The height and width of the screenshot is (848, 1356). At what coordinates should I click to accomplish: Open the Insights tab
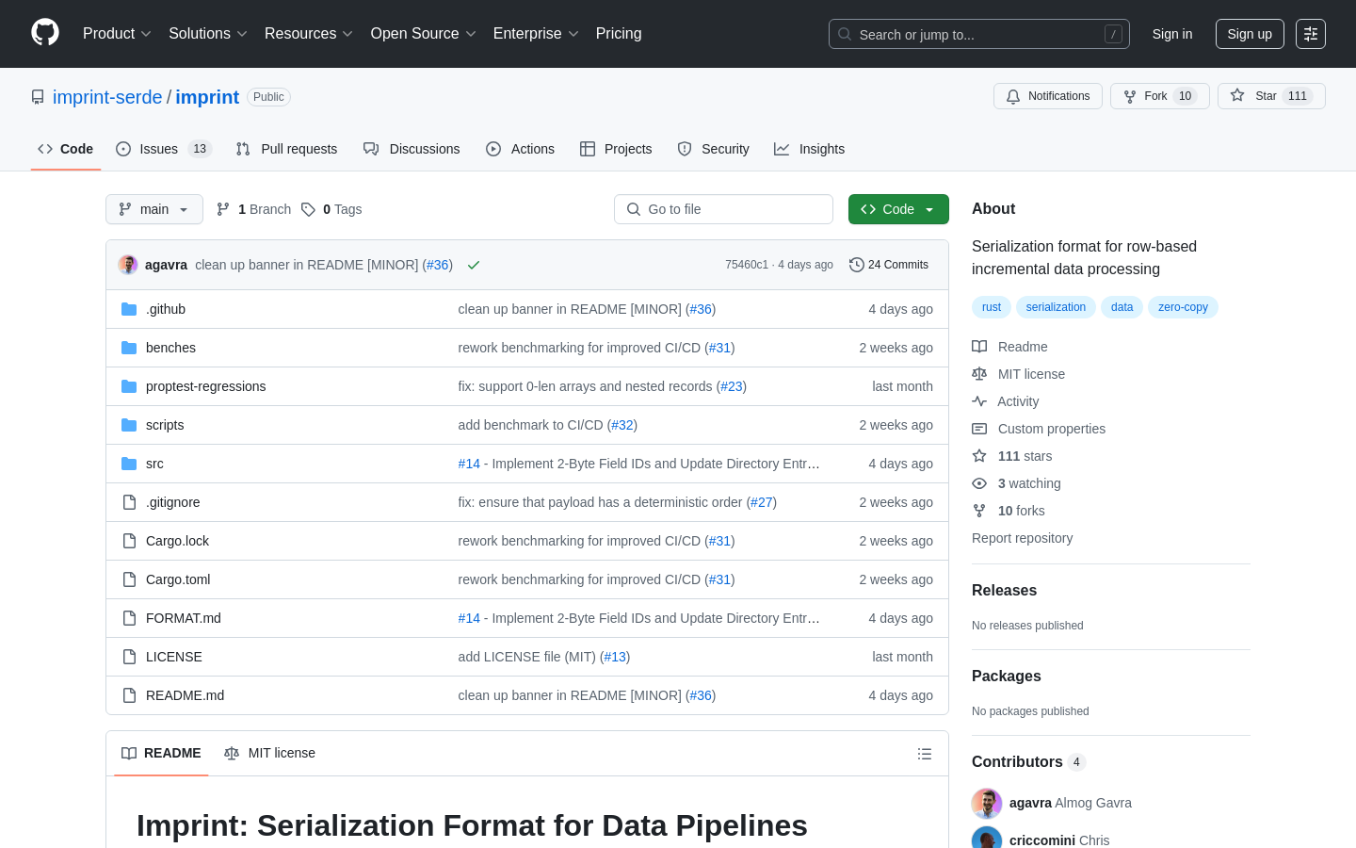click(810, 149)
